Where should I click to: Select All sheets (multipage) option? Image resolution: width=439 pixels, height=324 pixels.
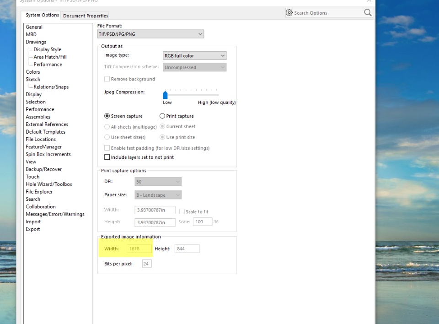107,127
